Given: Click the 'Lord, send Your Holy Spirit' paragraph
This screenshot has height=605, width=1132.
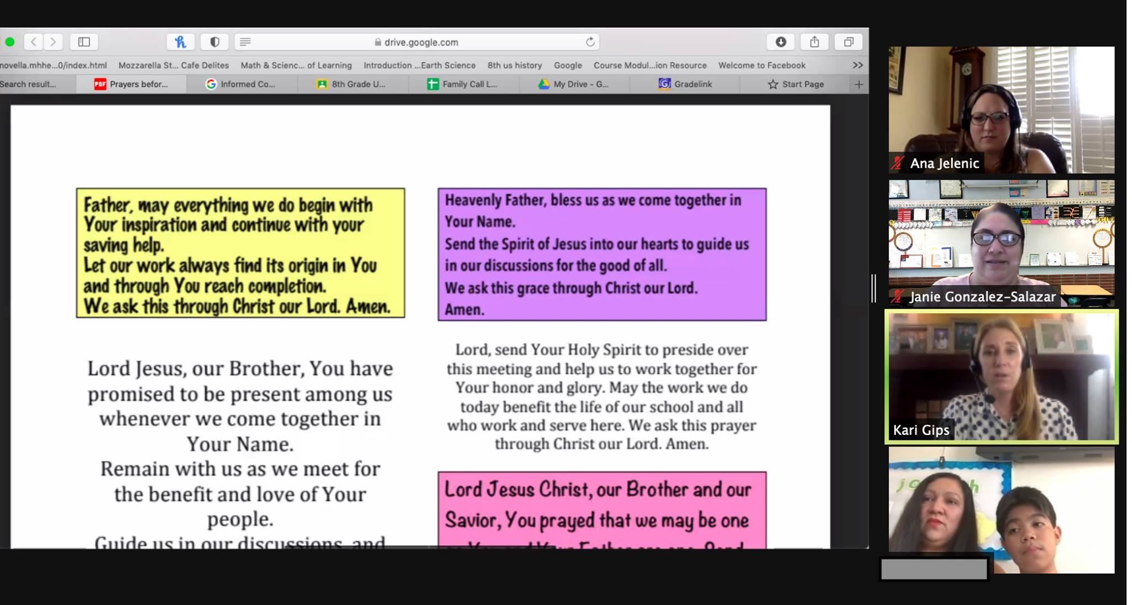Looking at the screenshot, I should point(602,397).
